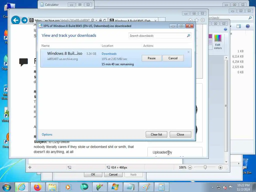Launch Firefox from the taskbar
This screenshot has width=256, height=192.
[37, 187]
